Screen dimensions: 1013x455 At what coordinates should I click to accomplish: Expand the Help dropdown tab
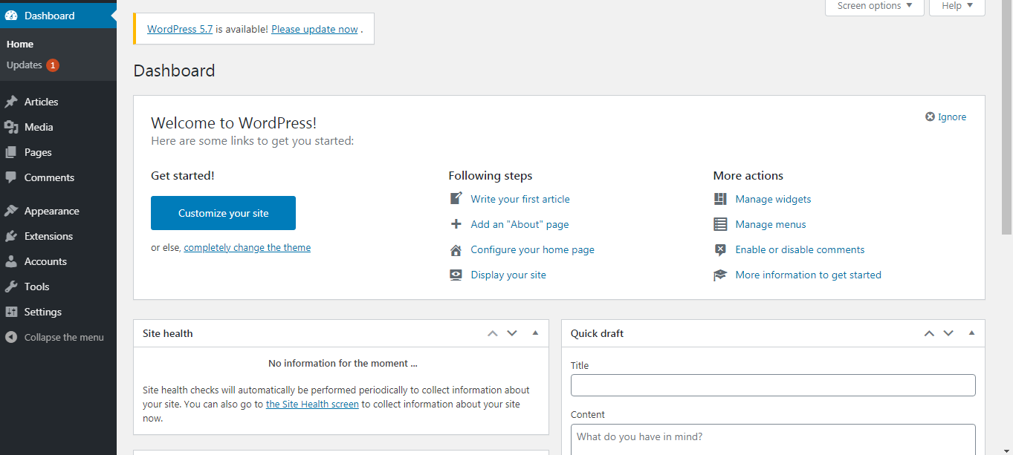click(x=957, y=7)
